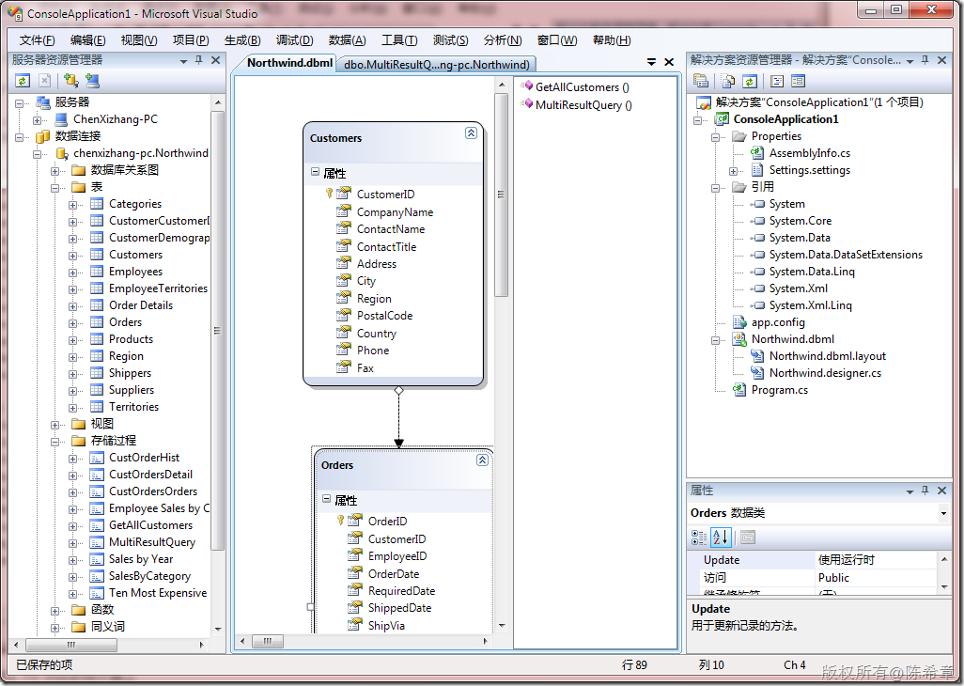This screenshot has height=686, width=964.
Task: Click refresh icon in Server Explorer toolbar
Action: (23, 81)
